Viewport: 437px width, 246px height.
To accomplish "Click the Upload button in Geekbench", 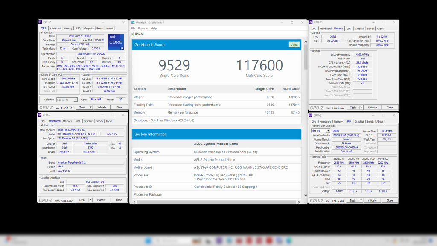I will coord(137,34).
